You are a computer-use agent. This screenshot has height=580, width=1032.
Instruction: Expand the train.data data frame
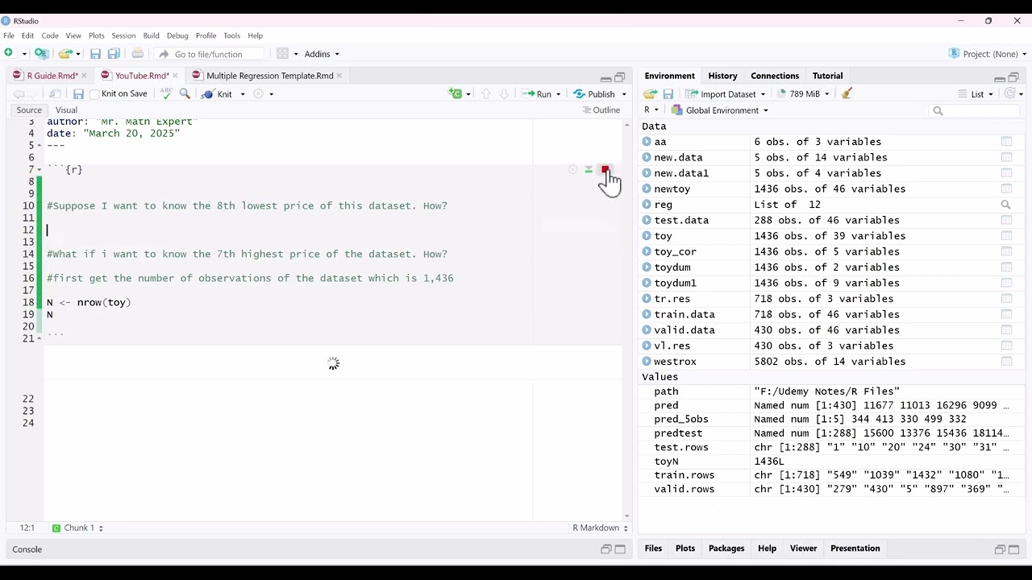click(x=647, y=314)
